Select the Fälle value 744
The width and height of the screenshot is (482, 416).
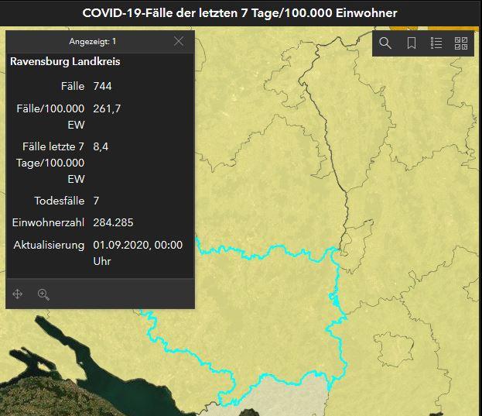(x=102, y=86)
